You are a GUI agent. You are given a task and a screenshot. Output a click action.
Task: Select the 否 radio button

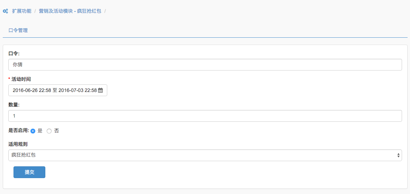[x=49, y=131]
